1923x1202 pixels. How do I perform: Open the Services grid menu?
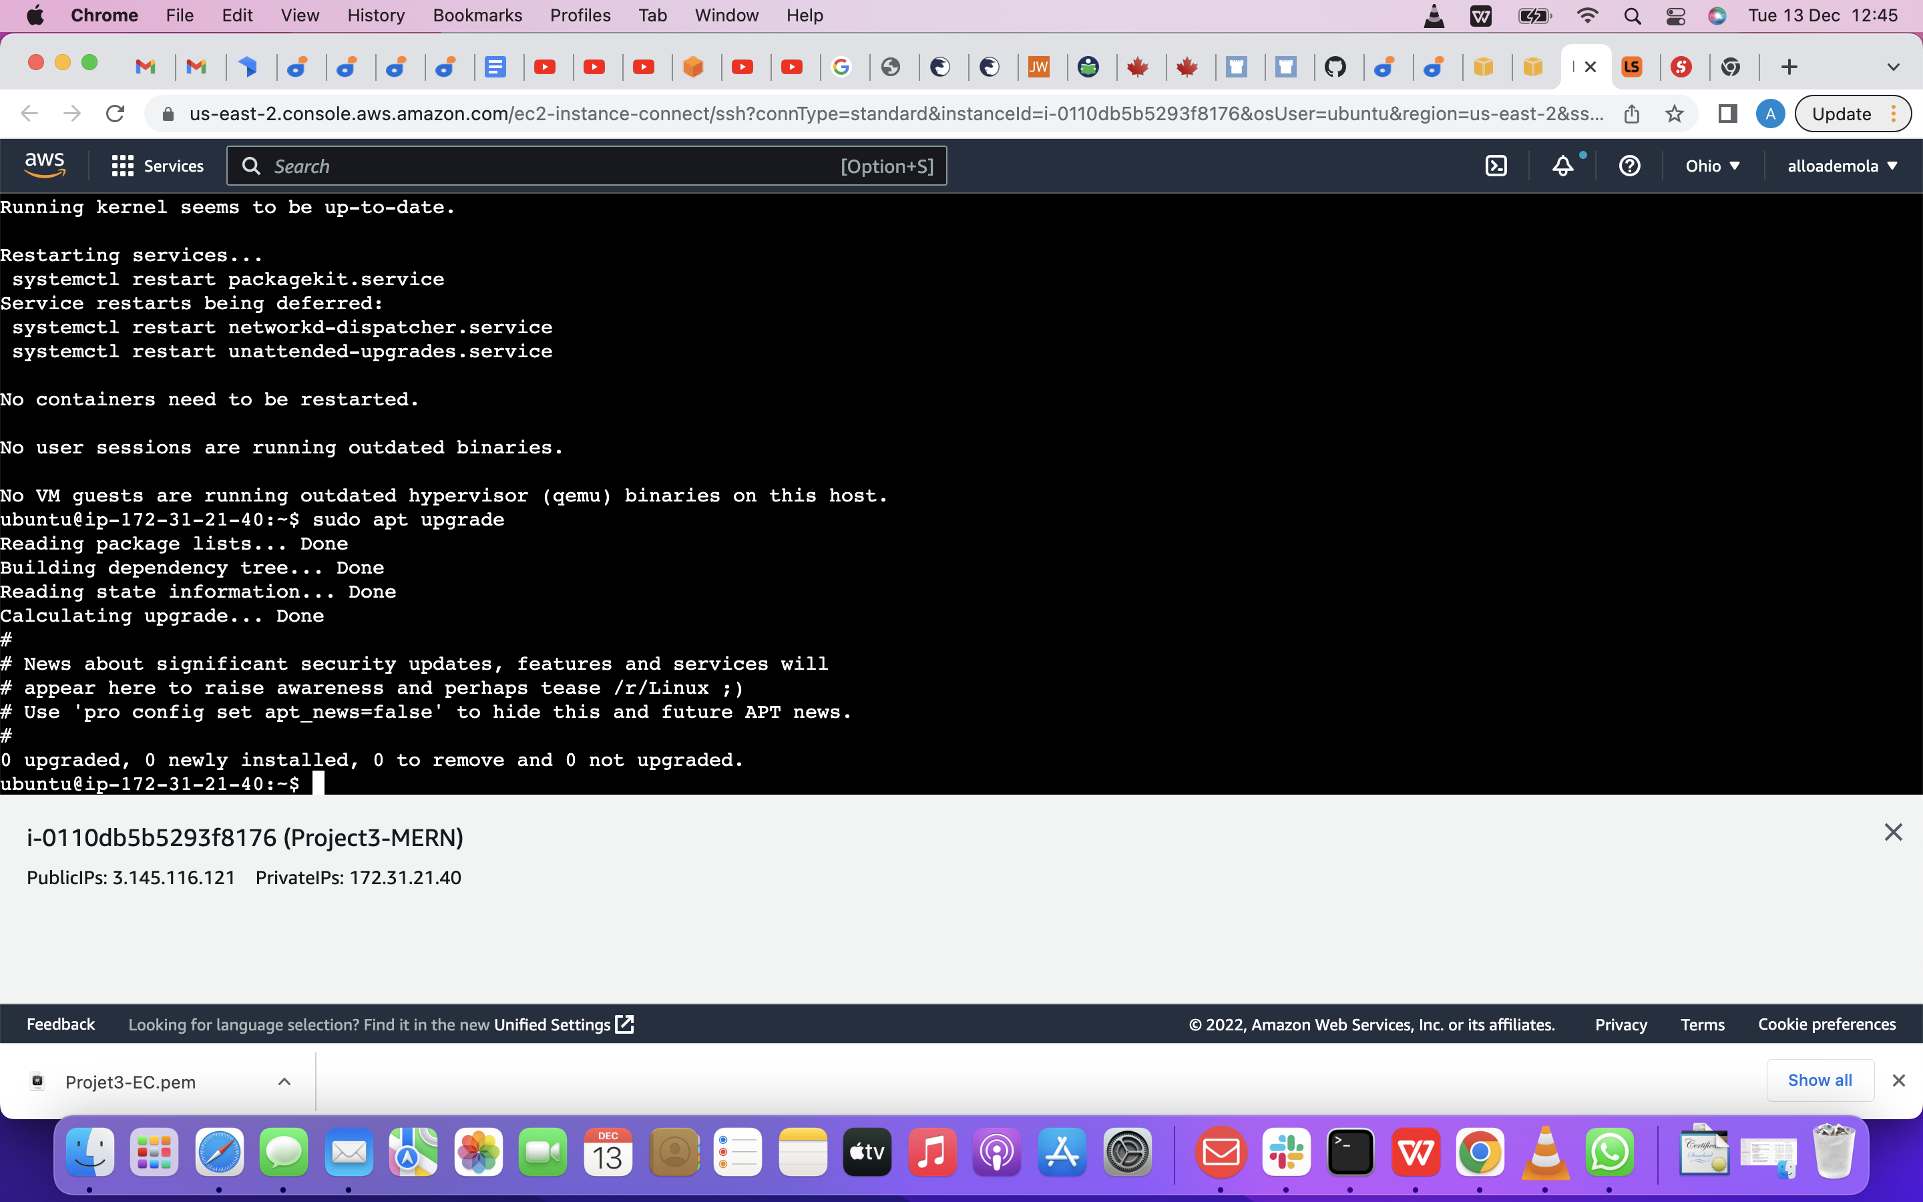[x=122, y=166]
